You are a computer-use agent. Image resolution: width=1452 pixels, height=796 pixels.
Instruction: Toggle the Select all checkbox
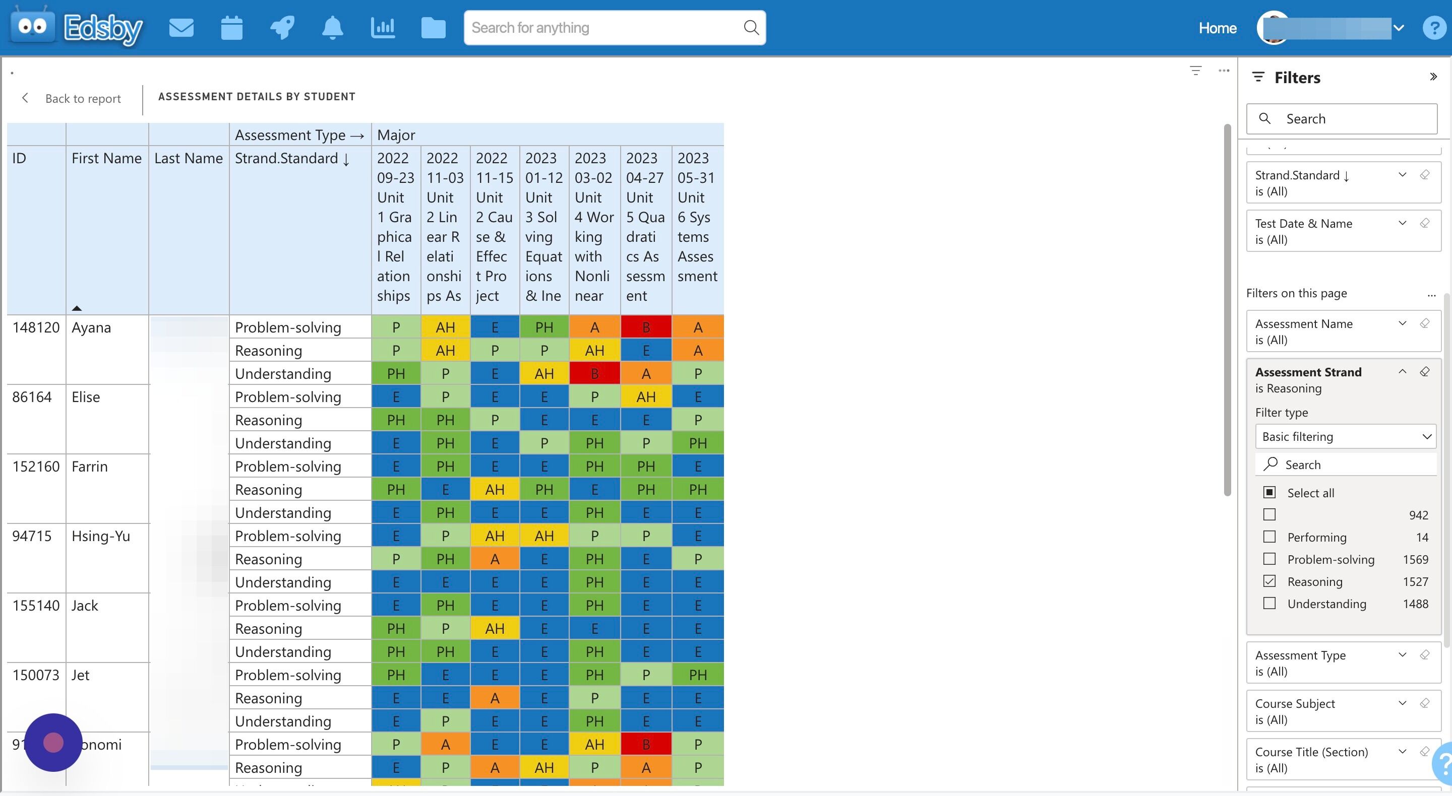click(x=1269, y=492)
